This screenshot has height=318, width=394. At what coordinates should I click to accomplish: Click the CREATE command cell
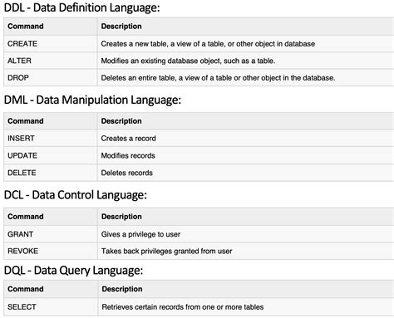[x=51, y=44]
